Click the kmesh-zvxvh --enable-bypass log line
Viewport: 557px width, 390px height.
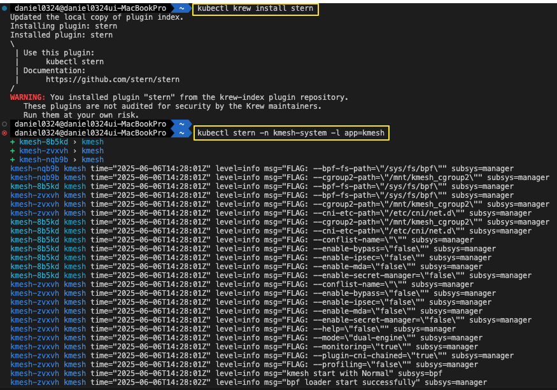pyautogui.click(x=253, y=293)
